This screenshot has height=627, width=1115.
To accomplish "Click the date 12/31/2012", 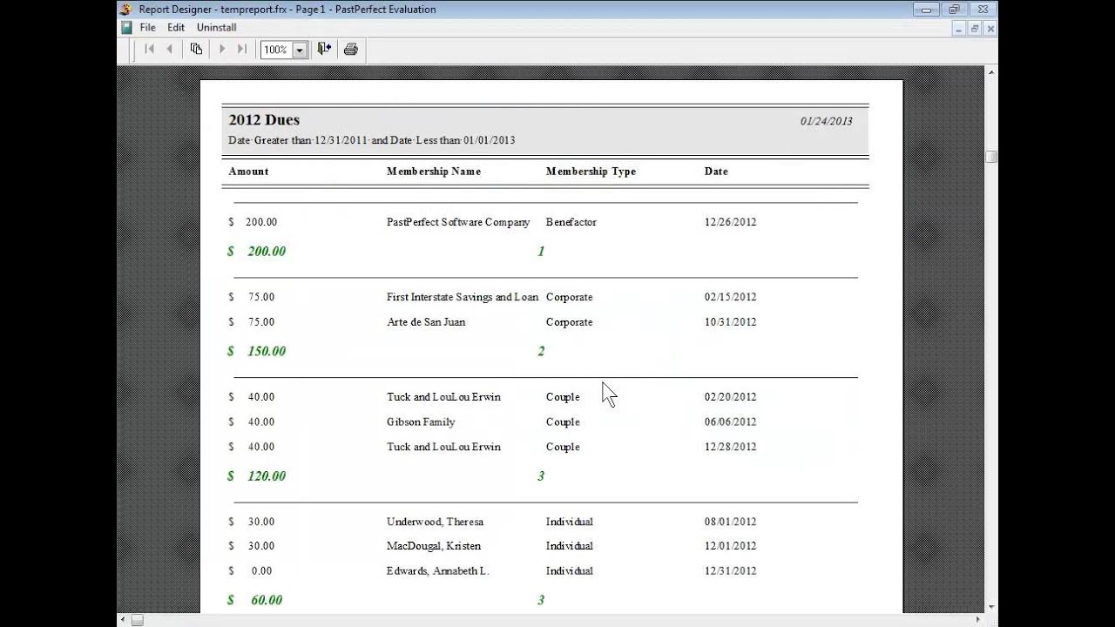I will click(x=730, y=571).
